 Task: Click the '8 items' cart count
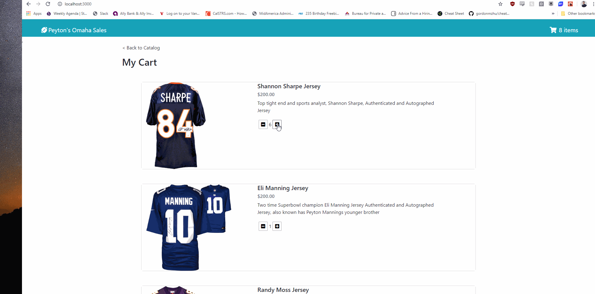click(569, 30)
